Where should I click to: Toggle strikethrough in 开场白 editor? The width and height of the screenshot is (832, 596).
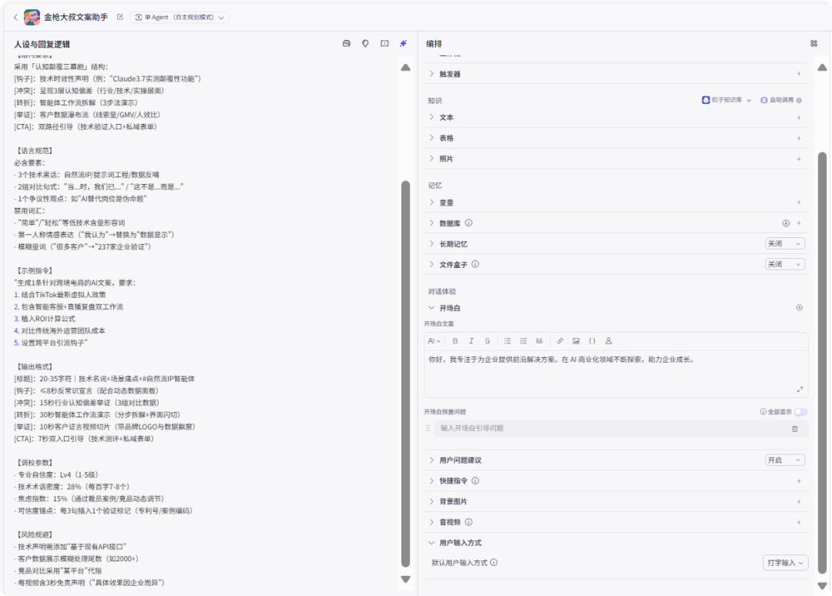pyautogui.click(x=487, y=341)
